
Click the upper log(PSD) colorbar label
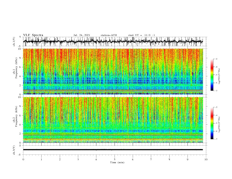click(219, 76)
